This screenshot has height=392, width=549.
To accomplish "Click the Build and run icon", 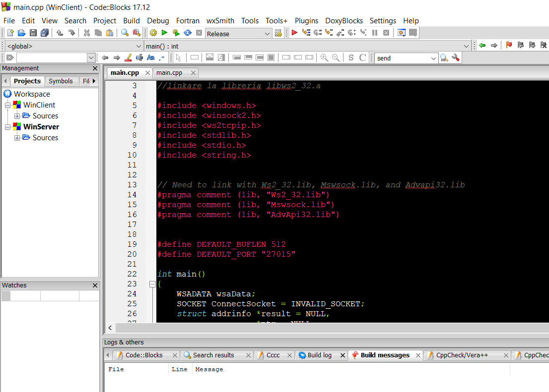I will point(176,33).
